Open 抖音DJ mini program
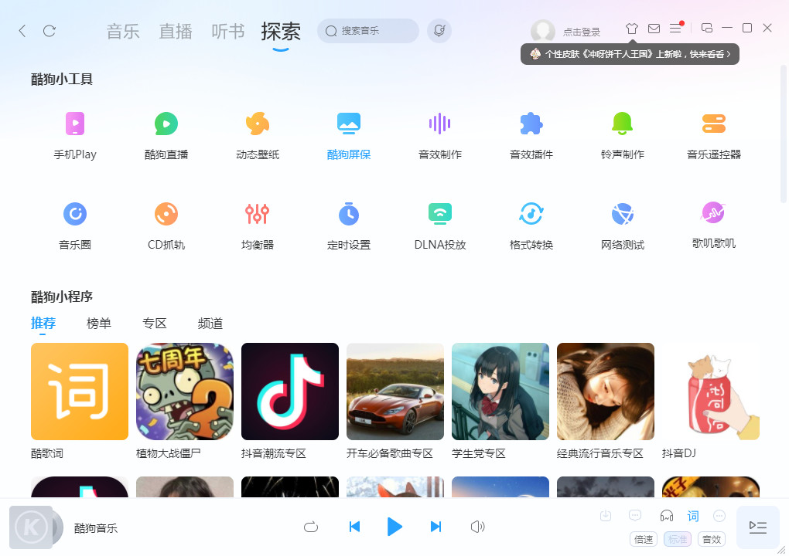Viewport: 789px width, 556px height. click(x=711, y=392)
